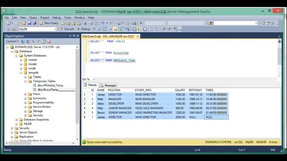Click the Find in Files icon

click(x=210, y=23)
